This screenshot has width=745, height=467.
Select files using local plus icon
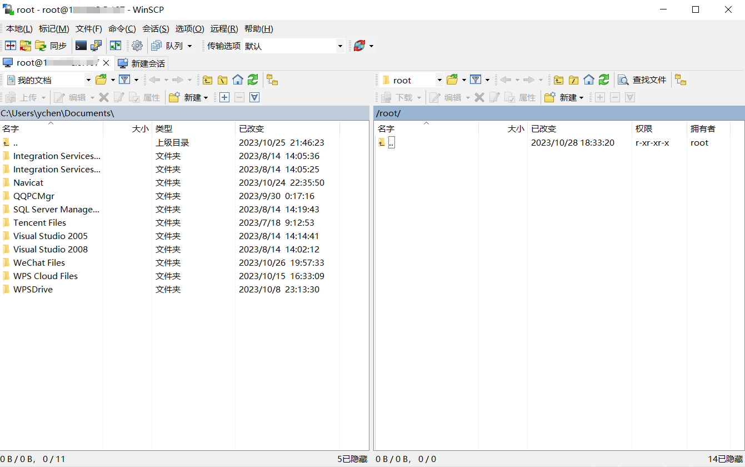tap(224, 97)
